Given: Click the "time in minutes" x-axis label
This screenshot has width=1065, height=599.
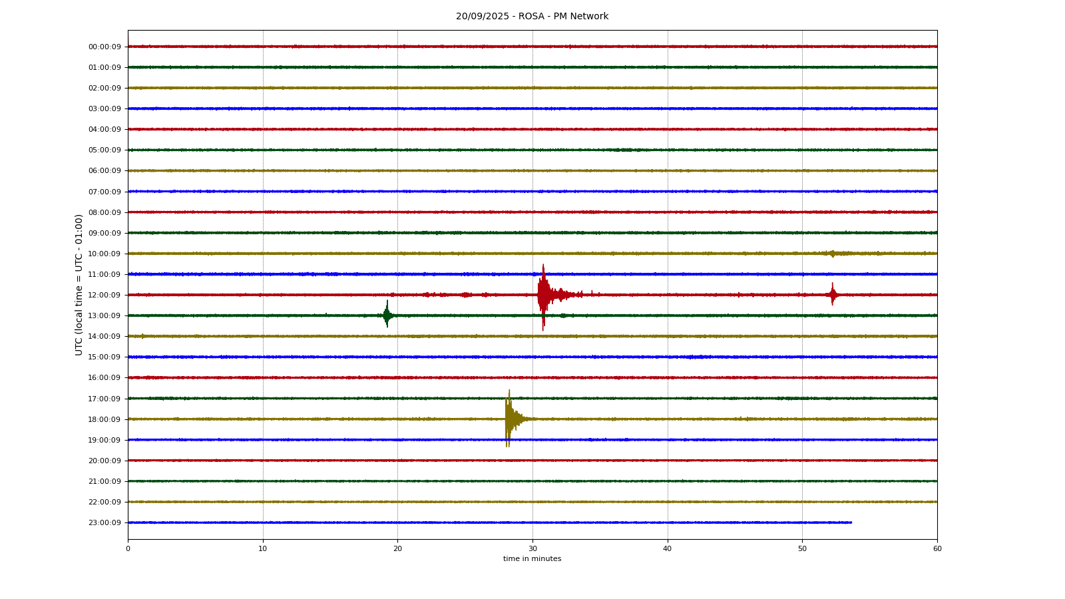Looking at the screenshot, I should [532, 559].
